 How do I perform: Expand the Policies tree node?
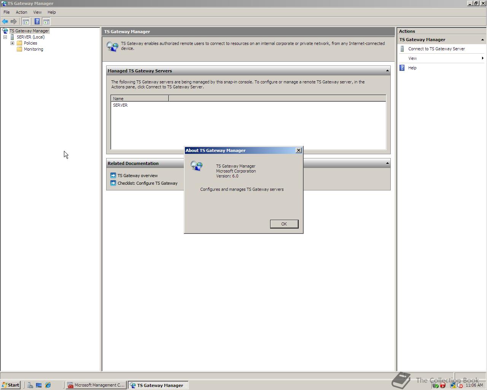coord(12,43)
